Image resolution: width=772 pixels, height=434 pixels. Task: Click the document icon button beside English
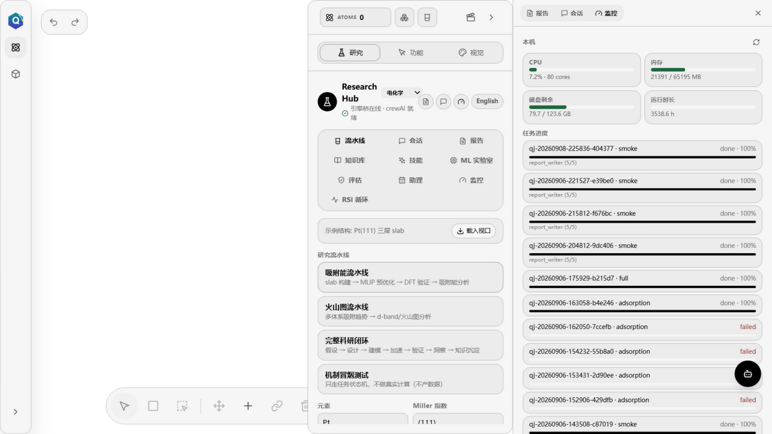point(426,101)
